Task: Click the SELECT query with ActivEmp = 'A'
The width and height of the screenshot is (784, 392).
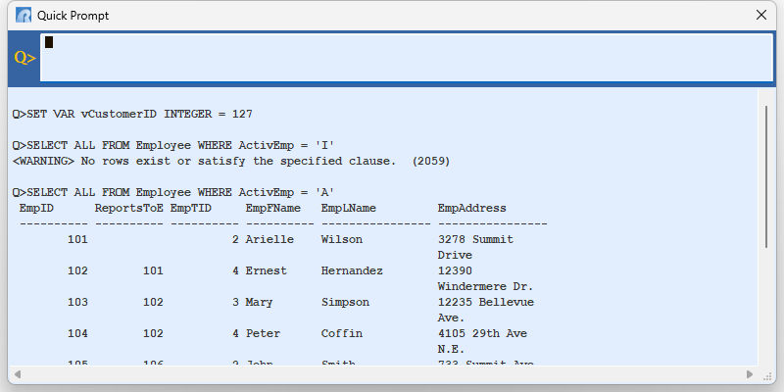Action: [x=173, y=192]
